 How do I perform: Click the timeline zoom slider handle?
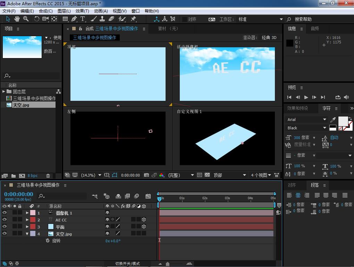click(x=167, y=264)
